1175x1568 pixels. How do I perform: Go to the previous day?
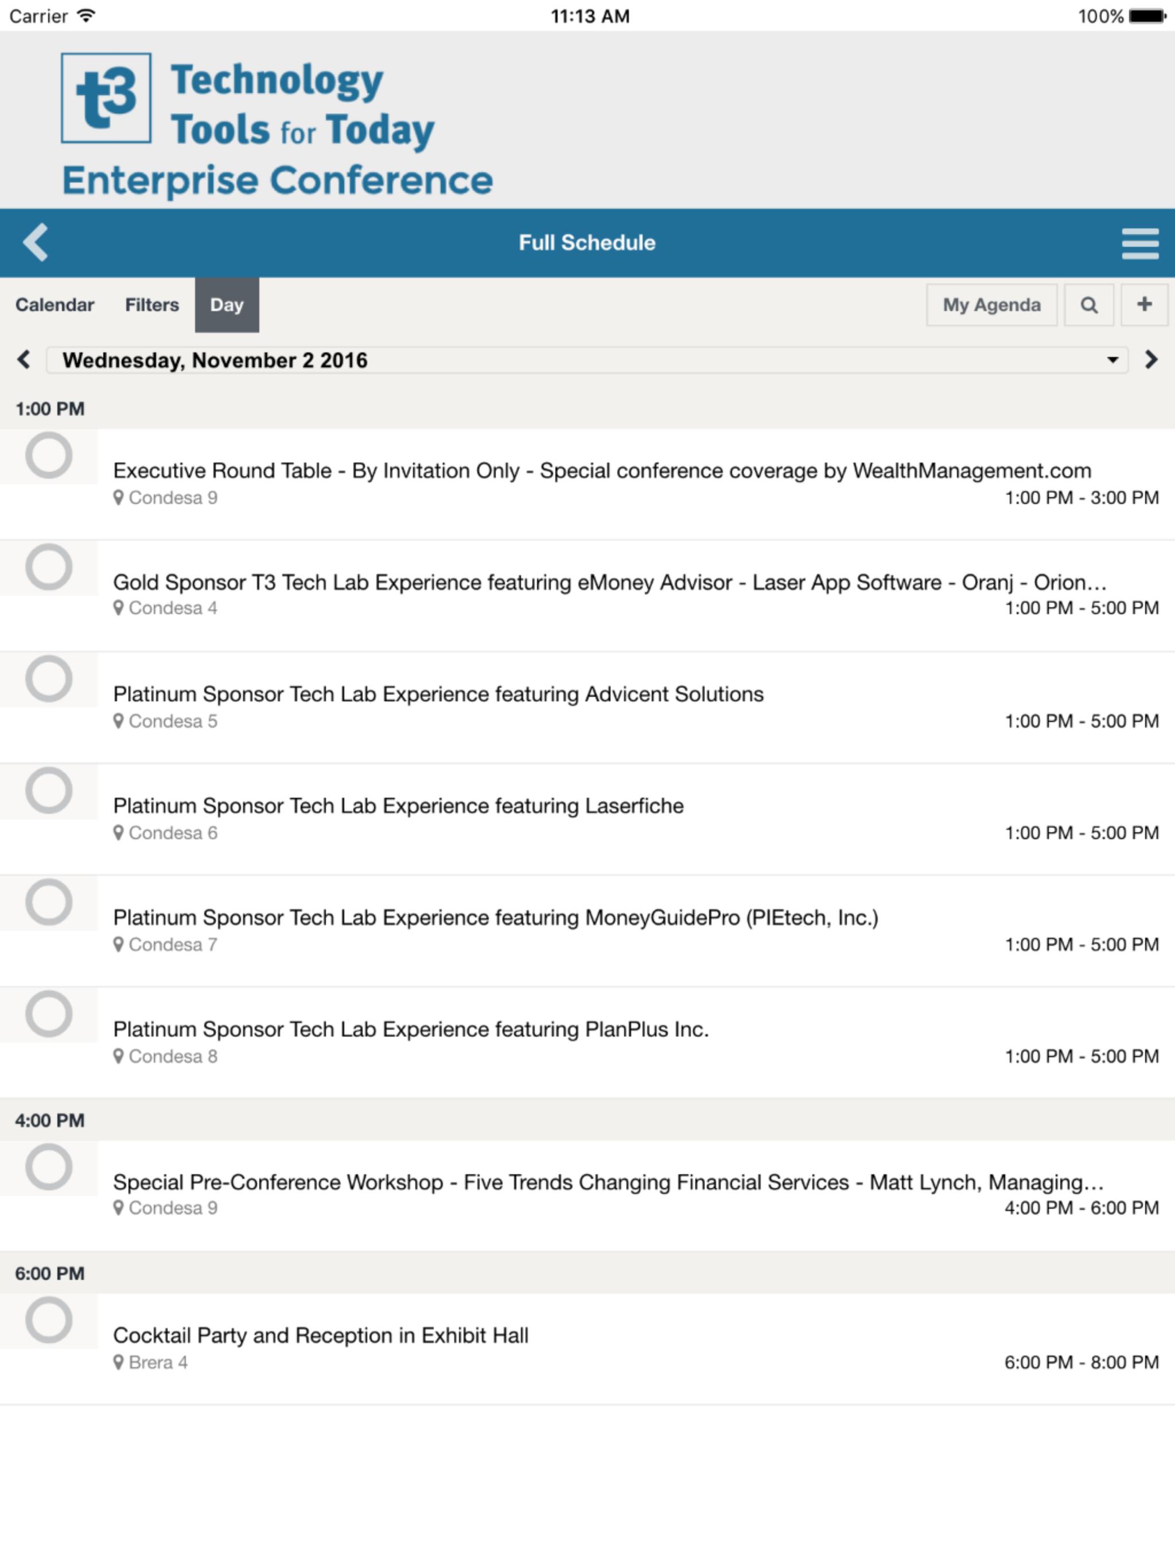click(24, 359)
